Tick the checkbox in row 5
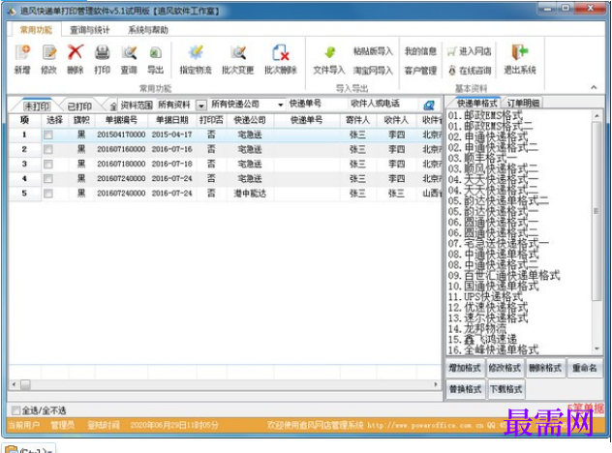Screen dimensions: 612x453 [48, 194]
